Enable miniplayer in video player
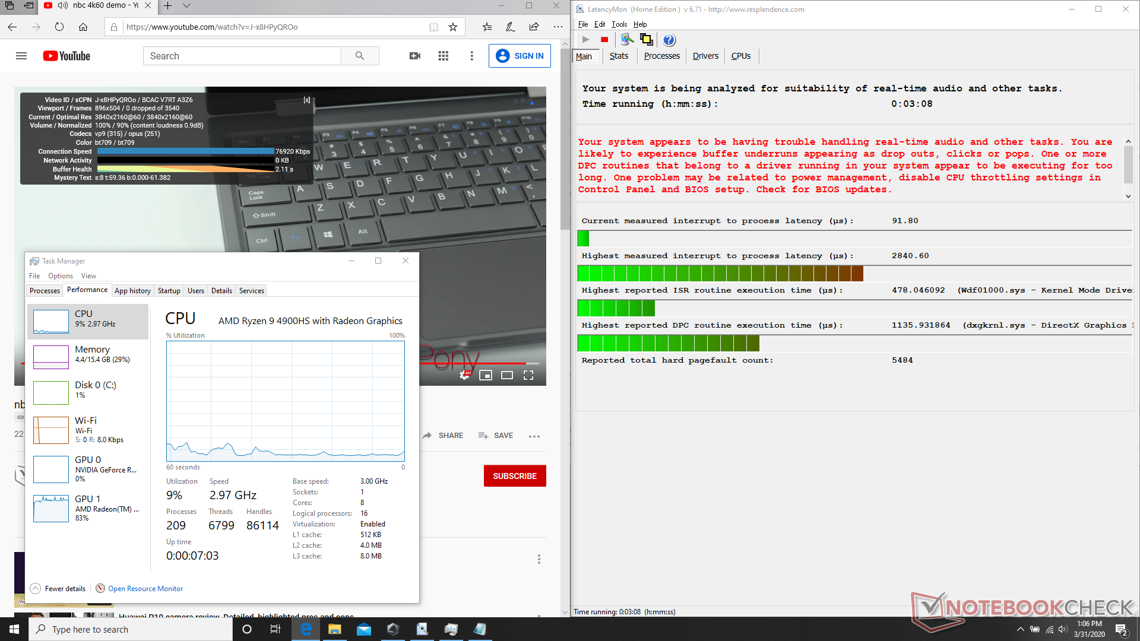 [486, 375]
